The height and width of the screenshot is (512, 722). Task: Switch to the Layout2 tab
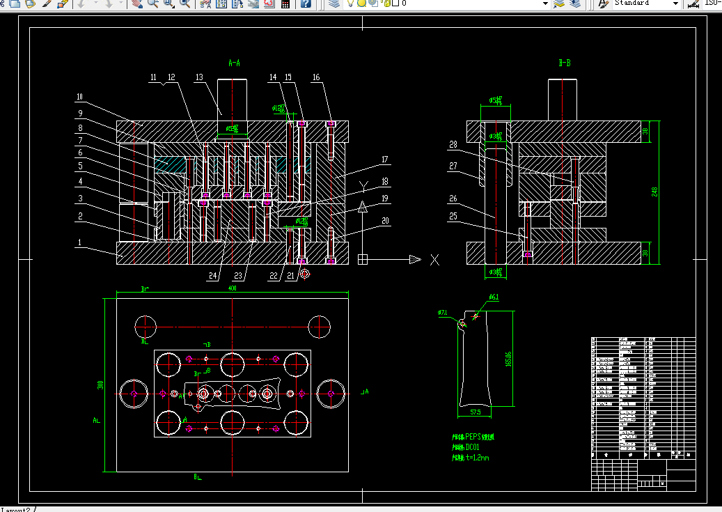click(17, 509)
